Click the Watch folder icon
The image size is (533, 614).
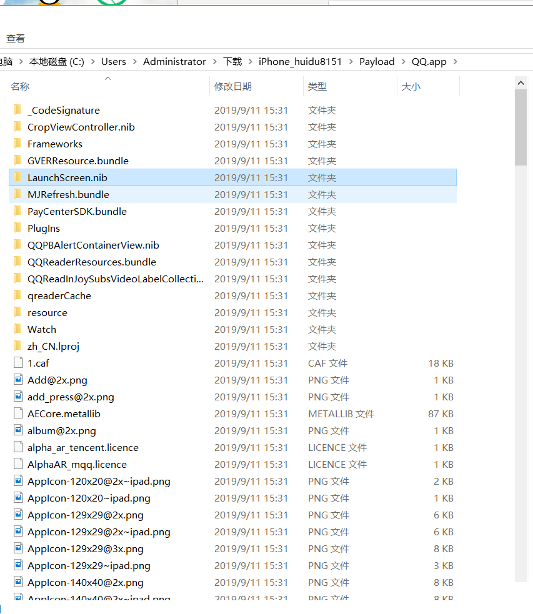tap(17, 329)
